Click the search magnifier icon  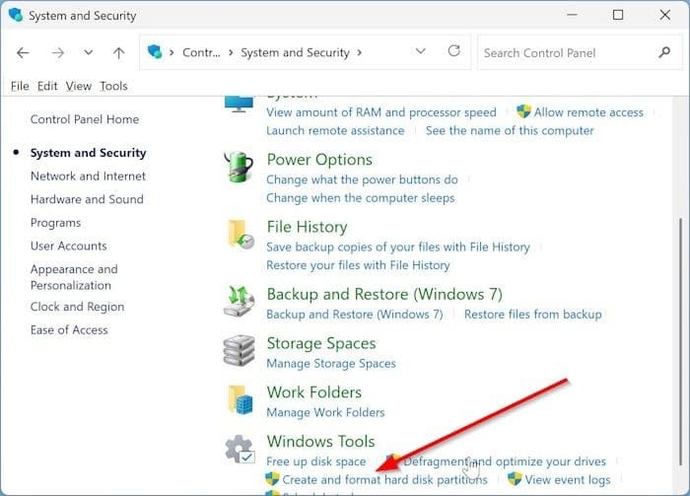(663, 52)
